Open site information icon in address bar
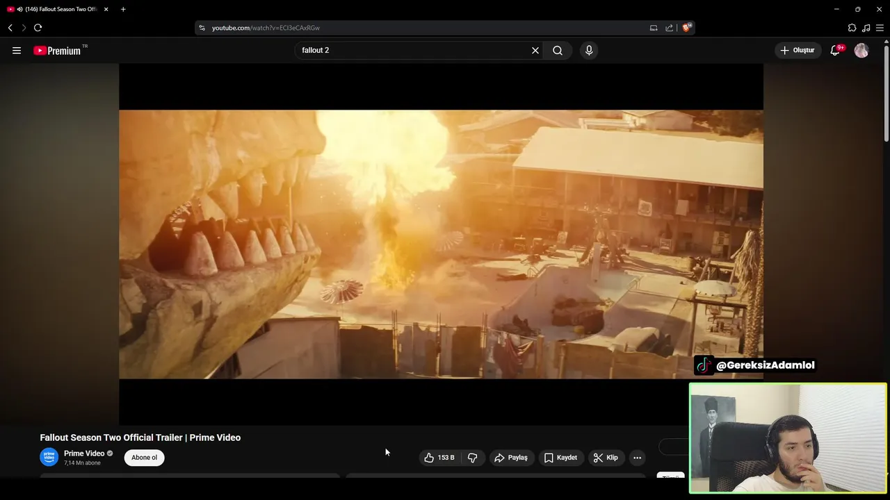This screenshot has width=890, height=500. 202,28
